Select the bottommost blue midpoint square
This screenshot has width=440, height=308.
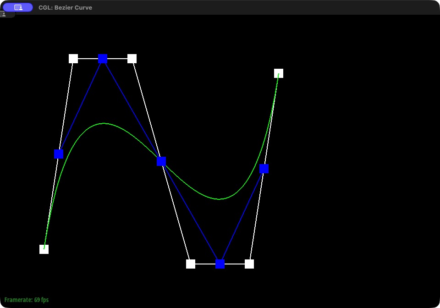pos(220,264)
